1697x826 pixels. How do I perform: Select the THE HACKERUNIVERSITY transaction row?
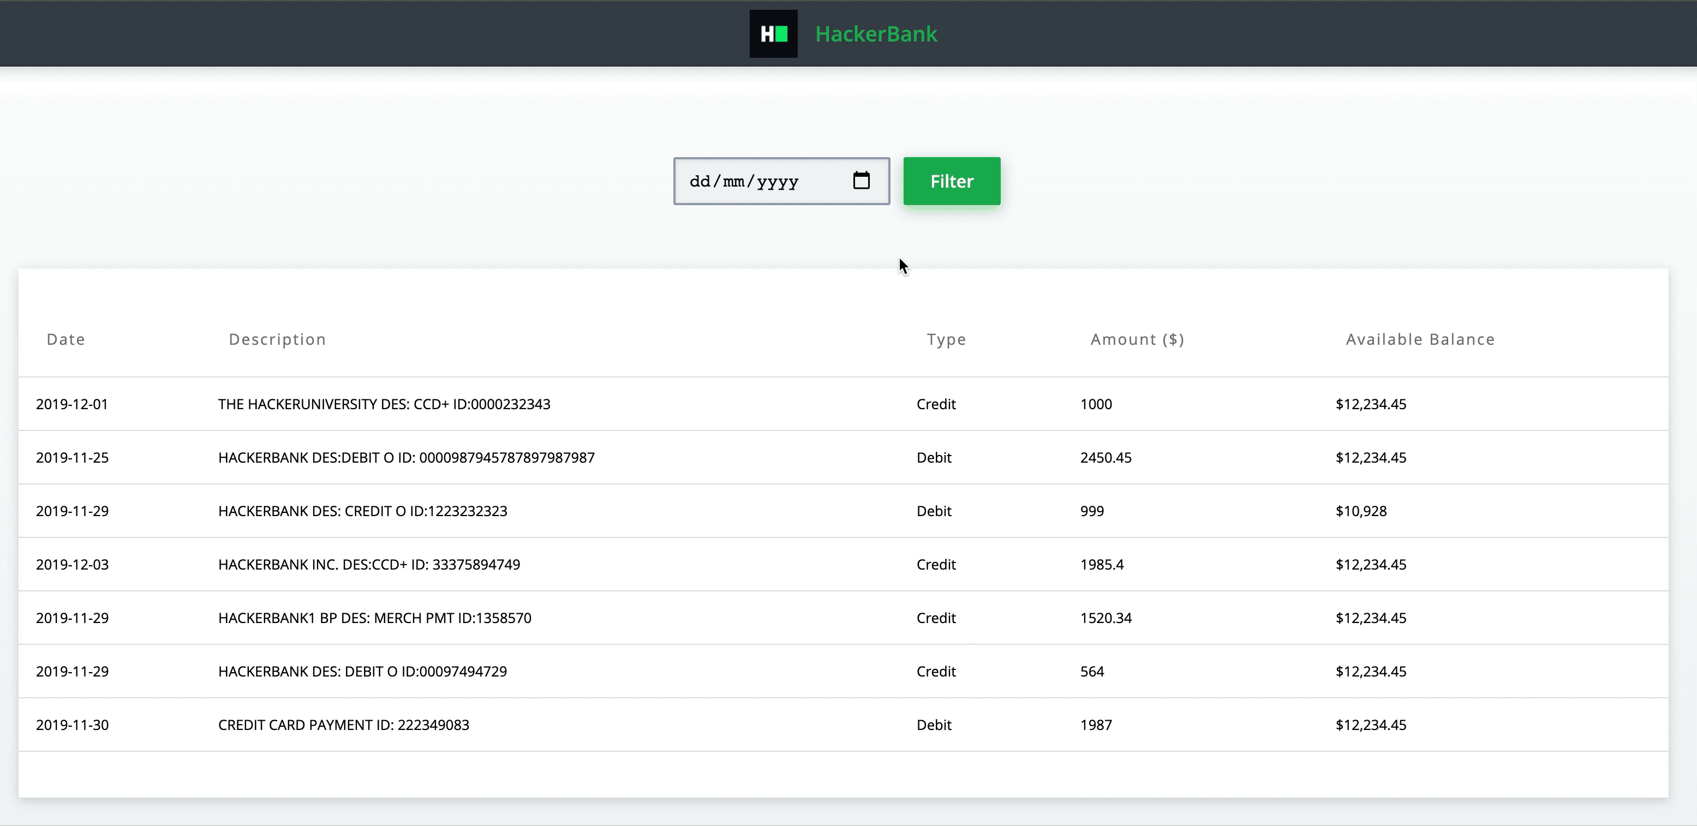point(384,404)
